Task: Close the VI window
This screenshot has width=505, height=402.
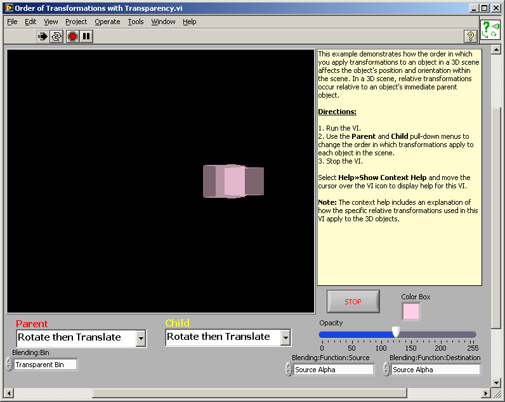Action: tap(496, 8)
